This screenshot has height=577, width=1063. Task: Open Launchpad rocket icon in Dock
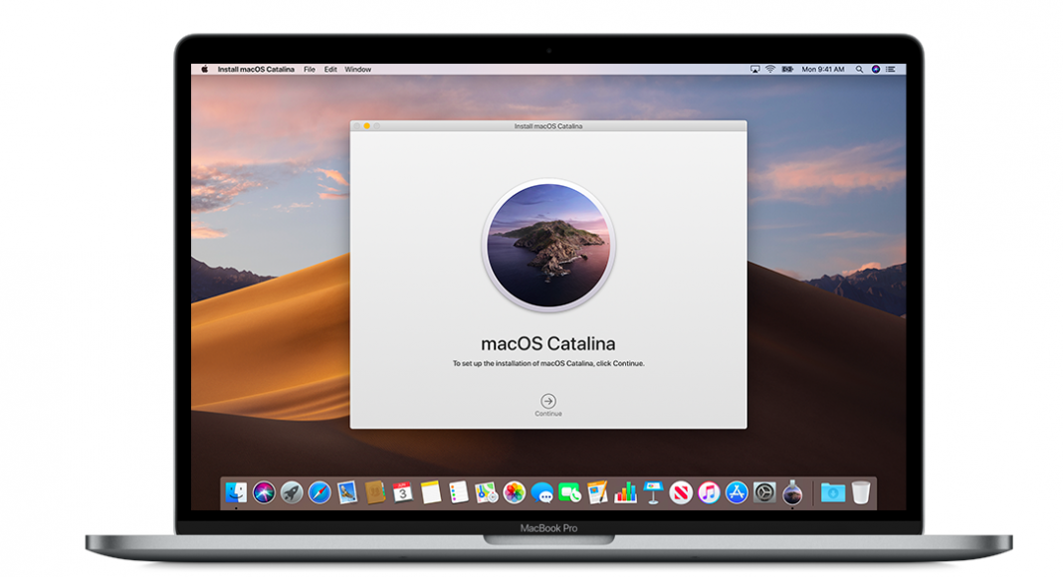292,492
